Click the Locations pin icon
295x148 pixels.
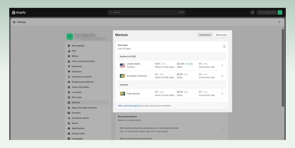point(69,92)
